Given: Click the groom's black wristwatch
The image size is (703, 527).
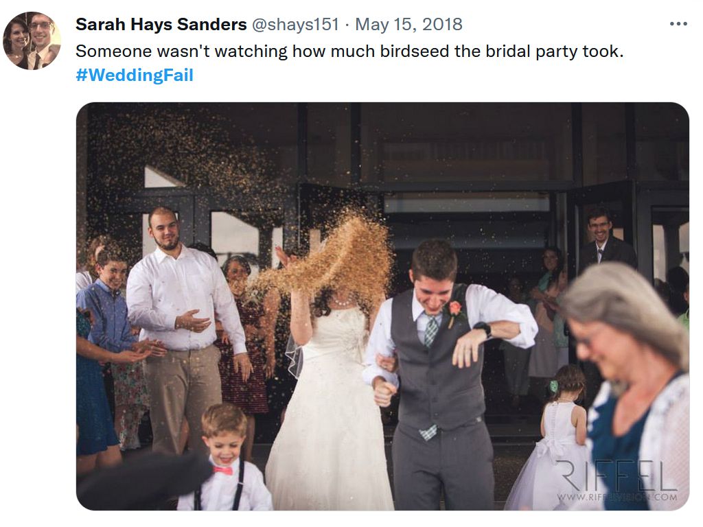Looking at the screenshot, I should coord(483,329).
